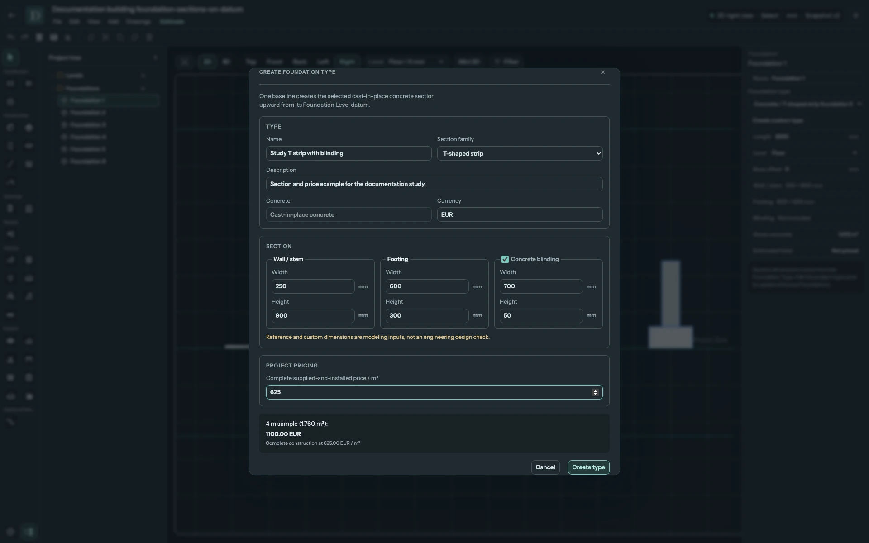Viewport: 869px width, 543px height.
Task: Edit the foundation type Name field
Action: coord(349,153)
